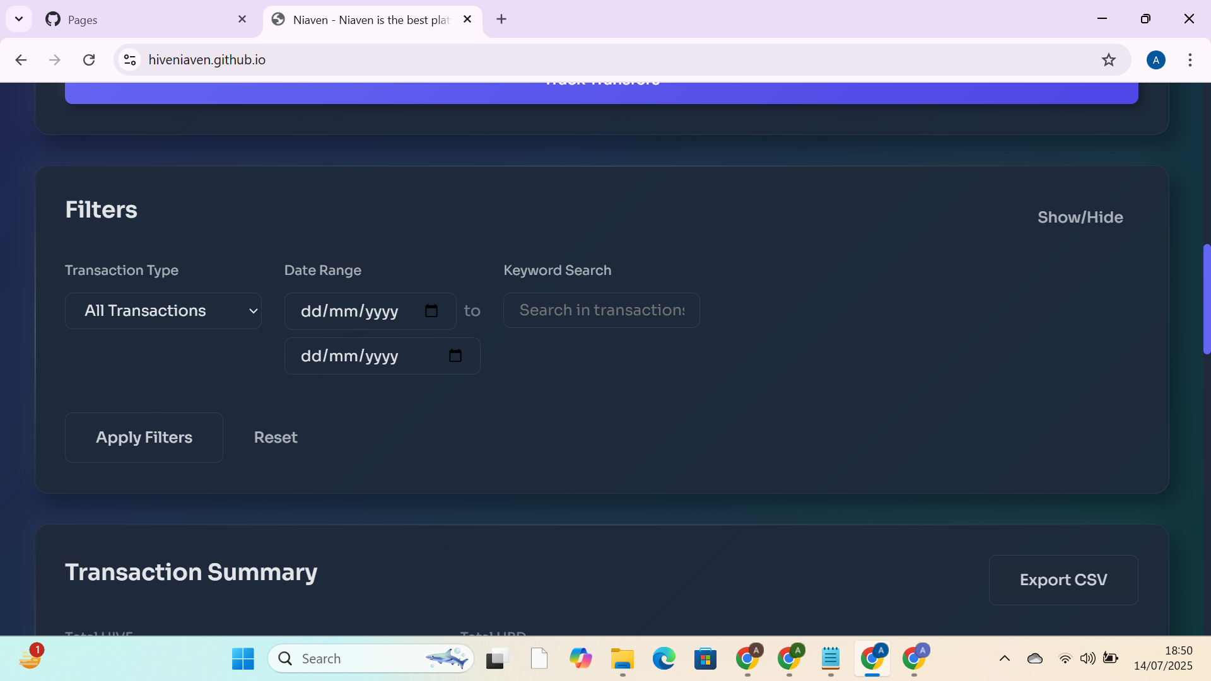This screenshot has height=681, width=1211.
Task: Click the end date field
Action: (x=382, y=356)
